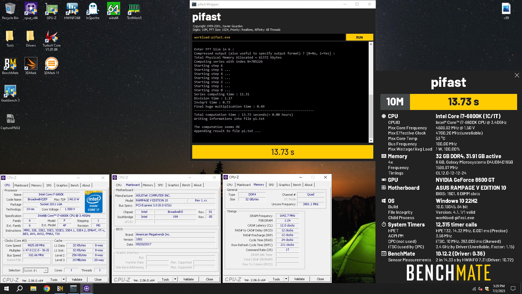Viewport: 522px width, 294px height.
Task: Click scroll up arrow in pifast console
Action: coord(371,44)
